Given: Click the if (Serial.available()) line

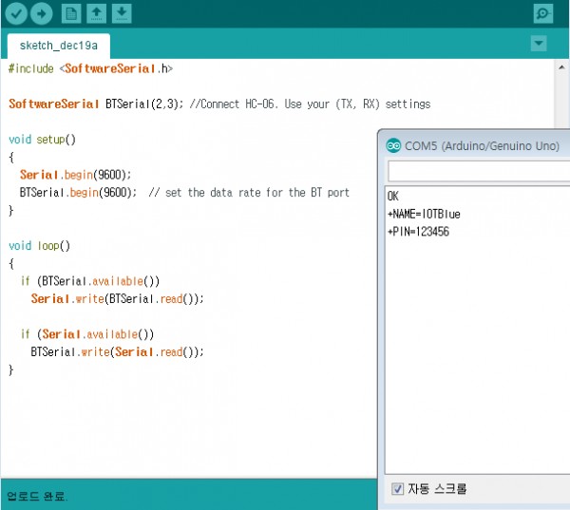Looking at the screenshot, I should pyautogui.click(x=87, y=334).
